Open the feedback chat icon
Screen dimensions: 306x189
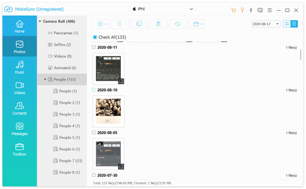260,10
